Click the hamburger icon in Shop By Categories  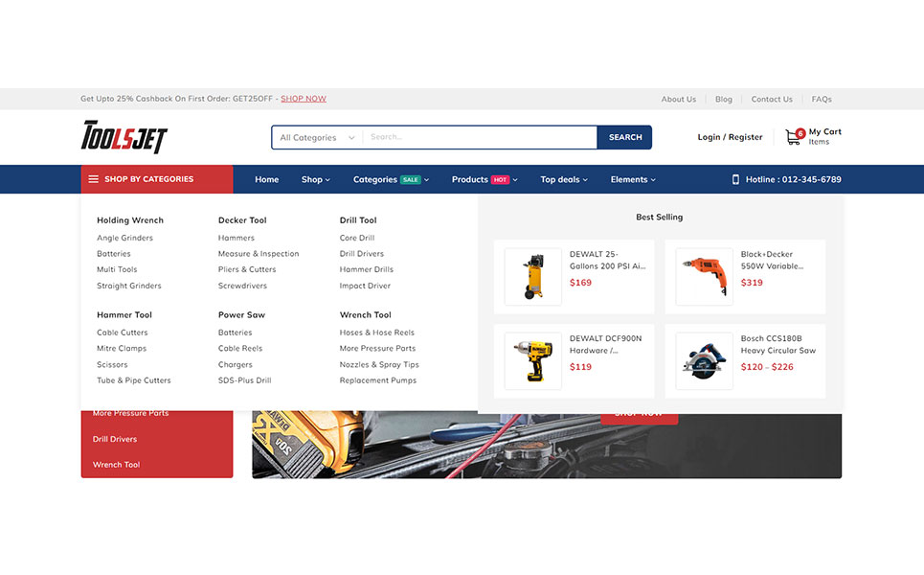coord(93,179)
